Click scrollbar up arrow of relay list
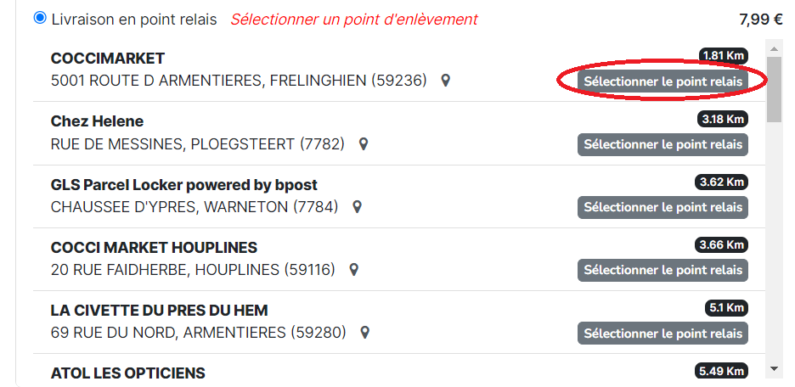The height and width of the screenshot is (387, 795). [x=774, y=49]
